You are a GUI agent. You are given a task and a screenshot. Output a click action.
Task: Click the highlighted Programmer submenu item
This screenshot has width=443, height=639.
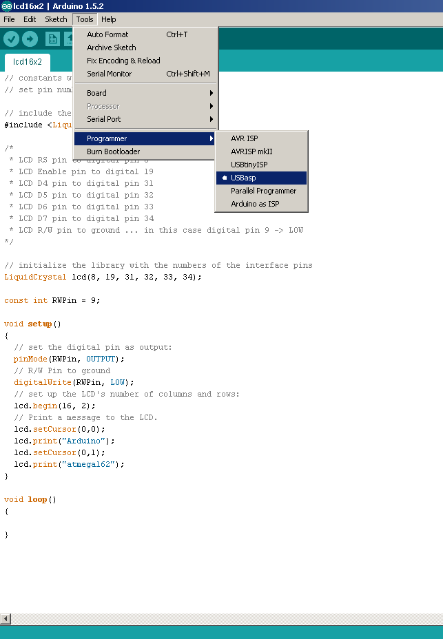(x=145, y=138)
